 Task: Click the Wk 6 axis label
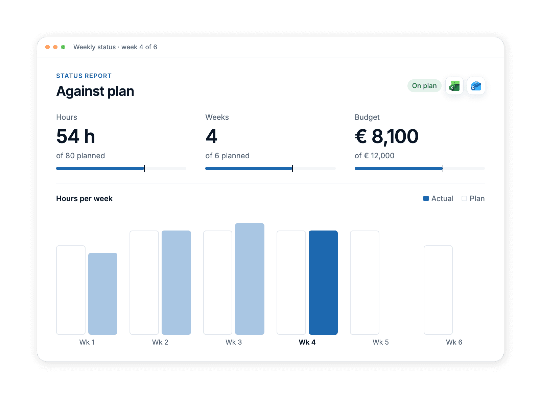tap(454, 342)
